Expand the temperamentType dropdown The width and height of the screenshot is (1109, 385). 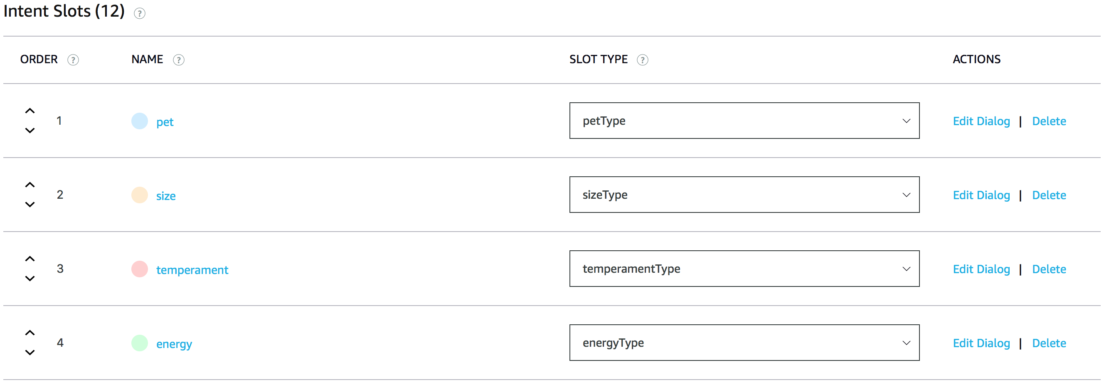point(744,269)
